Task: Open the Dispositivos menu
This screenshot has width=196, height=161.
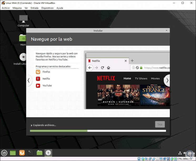Action: point(47,8)
